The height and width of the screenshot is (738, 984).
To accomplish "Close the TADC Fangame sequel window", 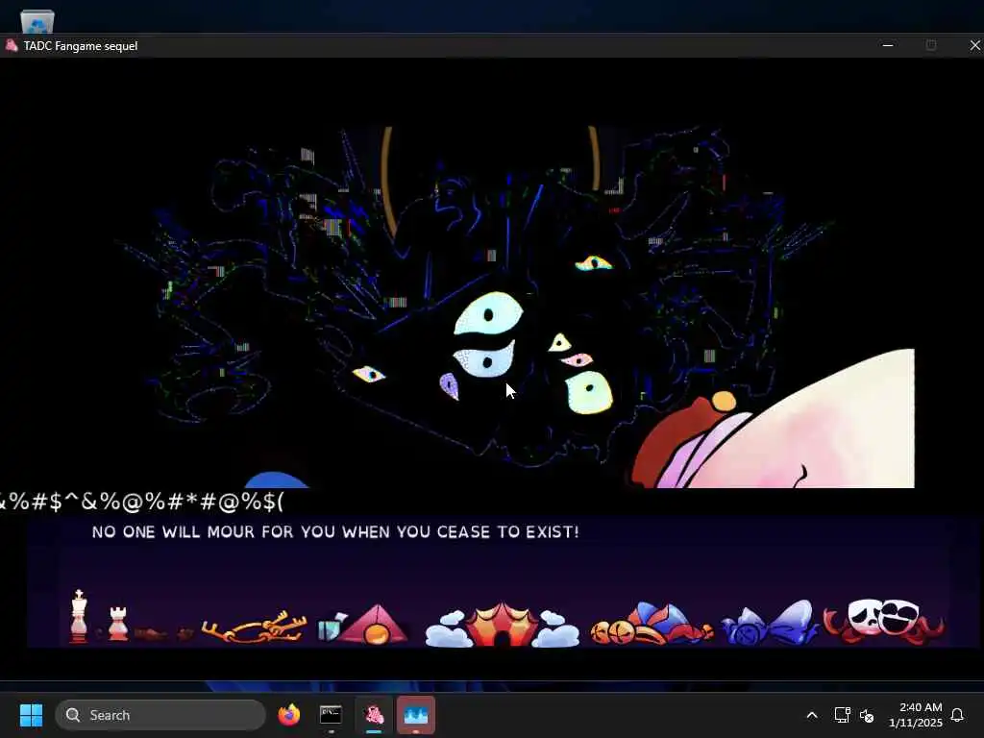I will pos(974,46).
